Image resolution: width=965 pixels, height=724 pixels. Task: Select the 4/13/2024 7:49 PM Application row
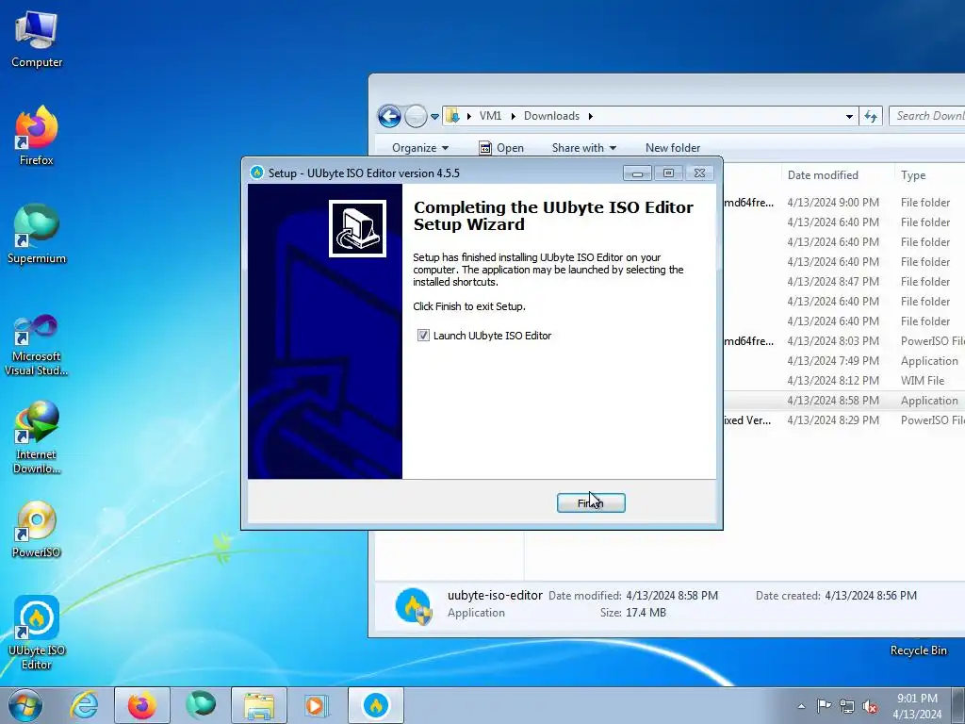click(x=843, y=361)
